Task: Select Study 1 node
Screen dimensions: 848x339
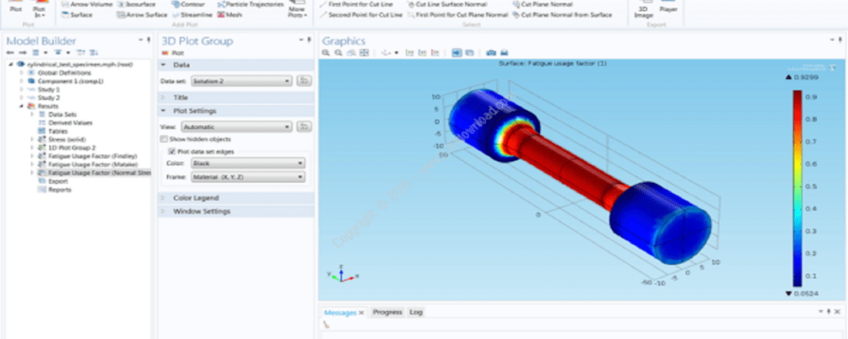Action: (x=48, y=90)
